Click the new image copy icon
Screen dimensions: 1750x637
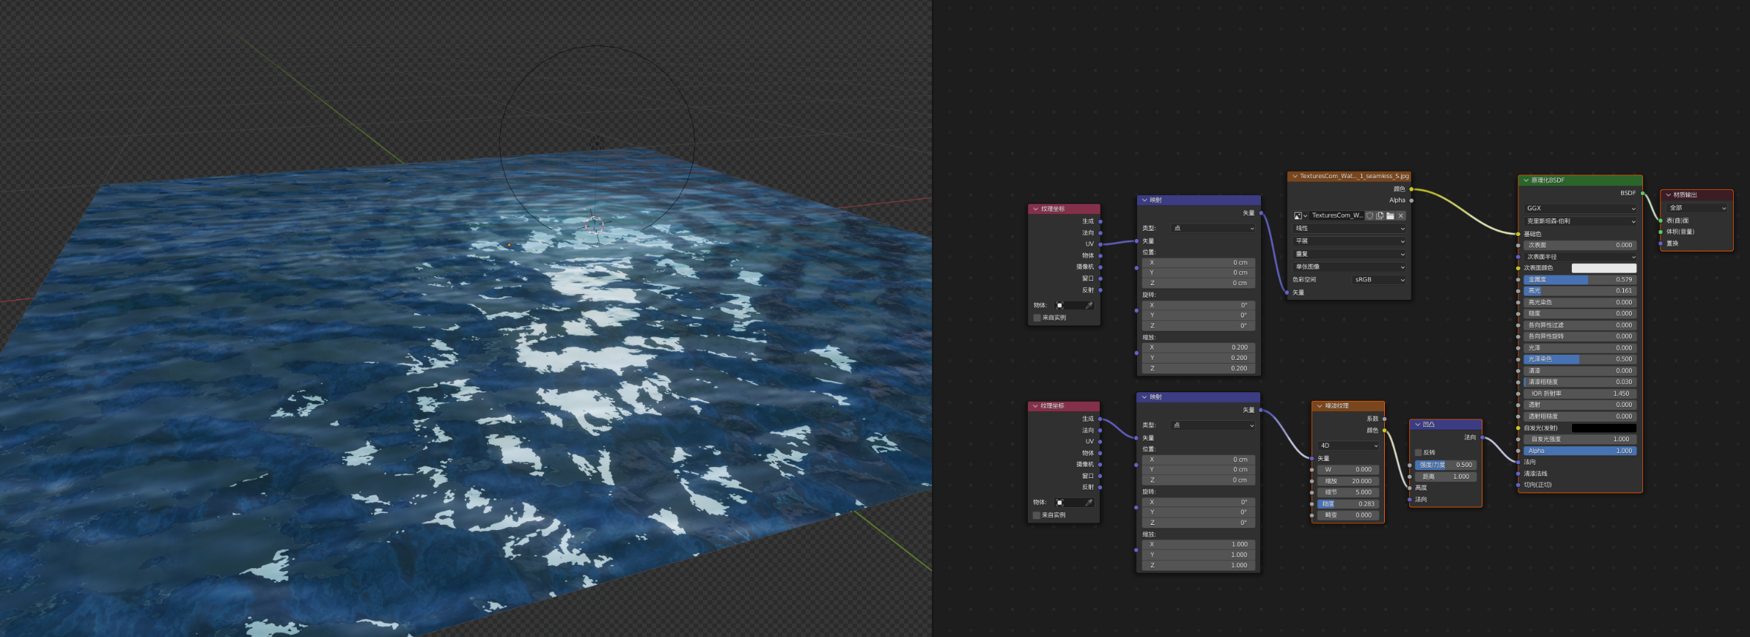(x=1380, y=216)
